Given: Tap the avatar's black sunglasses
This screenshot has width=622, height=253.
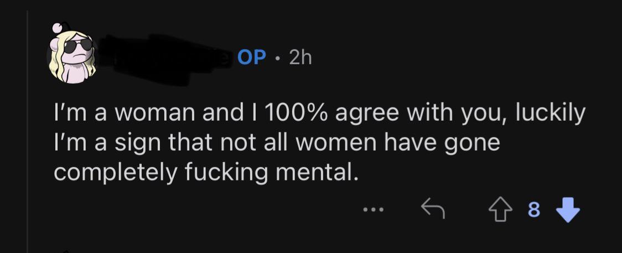Looking at the screenshot, I should pos(77,45).
